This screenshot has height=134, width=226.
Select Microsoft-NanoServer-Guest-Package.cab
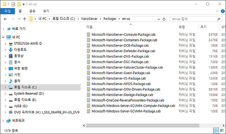coord(121,73)
